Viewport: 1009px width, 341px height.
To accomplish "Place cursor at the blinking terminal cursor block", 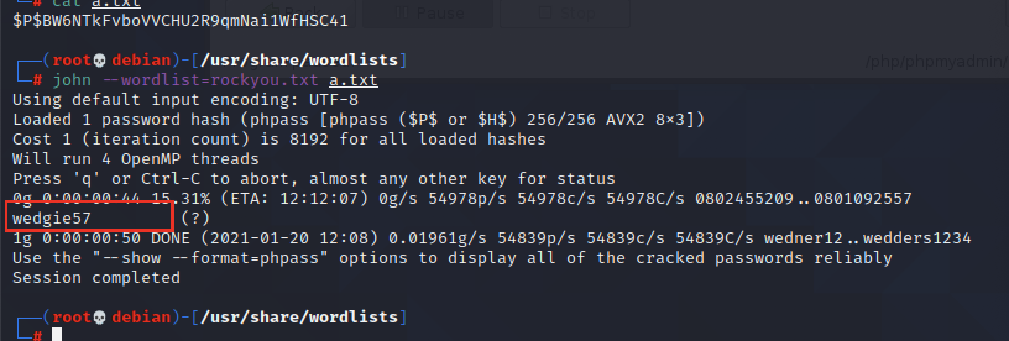I will coord(57,335).
